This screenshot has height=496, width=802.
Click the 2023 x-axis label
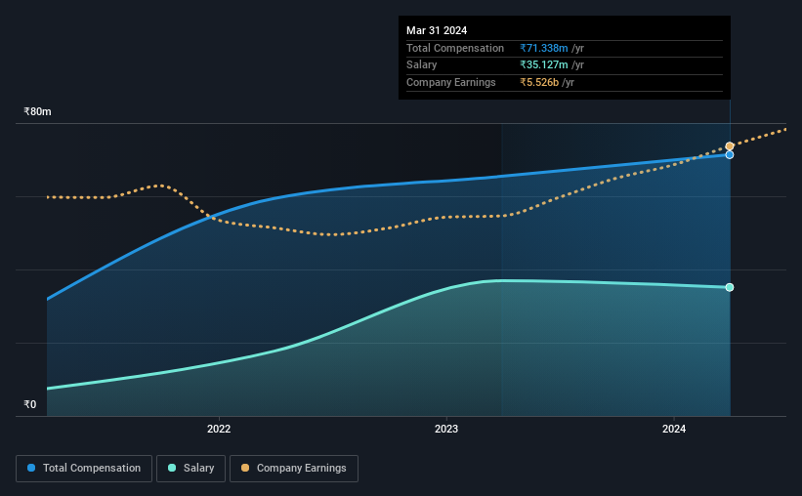[x=446, y=429]
